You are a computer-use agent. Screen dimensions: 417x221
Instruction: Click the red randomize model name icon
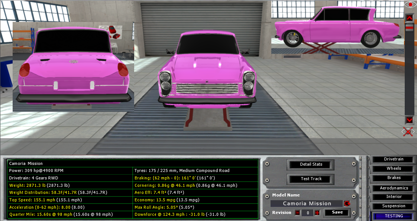coord(347,204)
